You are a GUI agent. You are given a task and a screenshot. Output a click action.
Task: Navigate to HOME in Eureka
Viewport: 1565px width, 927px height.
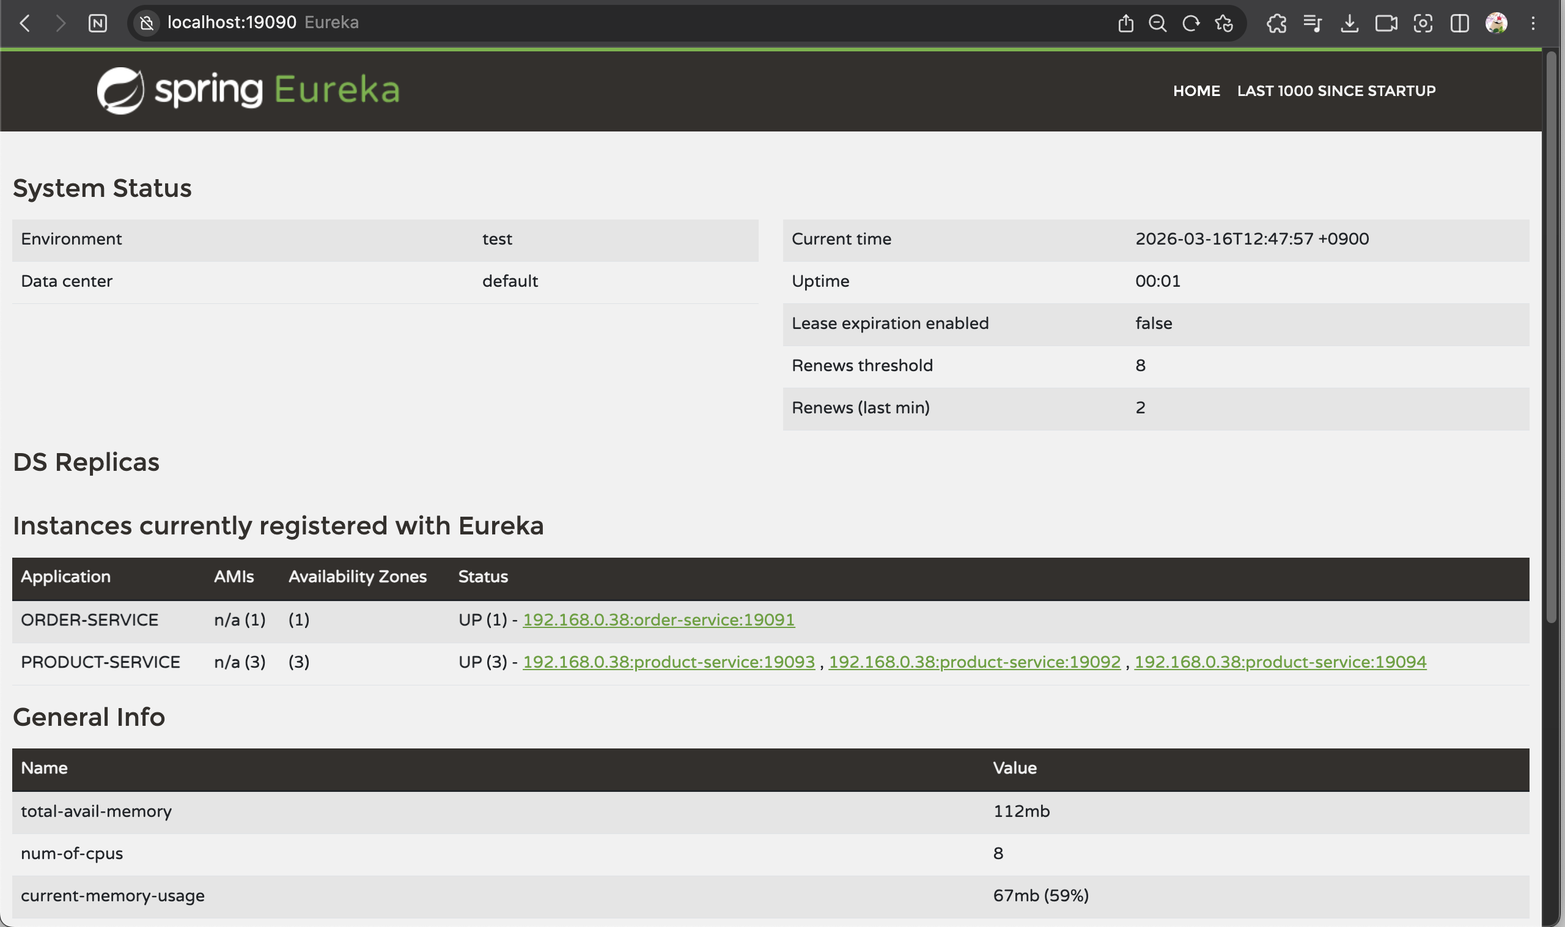pyautogui.click(x=1196, y=90)
